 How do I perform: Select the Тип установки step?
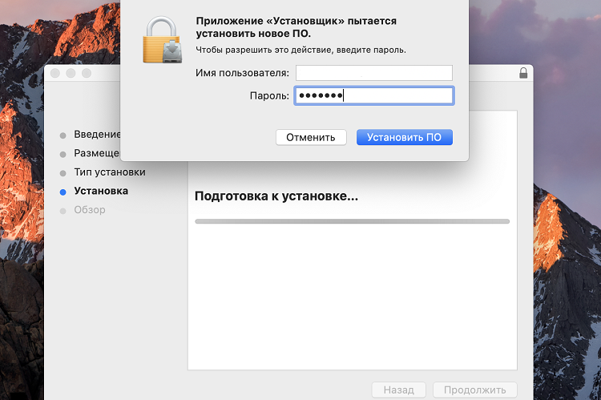(x=110, y=172)
